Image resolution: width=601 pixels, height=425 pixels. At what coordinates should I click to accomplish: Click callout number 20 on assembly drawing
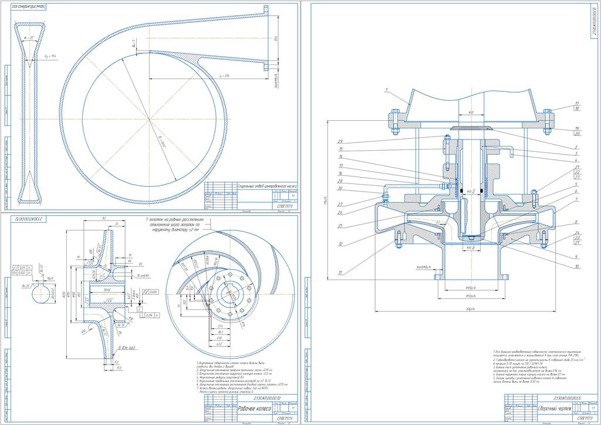[577, 134]
